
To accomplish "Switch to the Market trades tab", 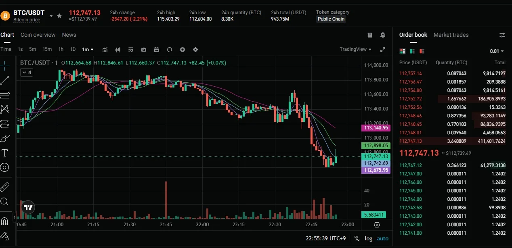I will point(451,35).
